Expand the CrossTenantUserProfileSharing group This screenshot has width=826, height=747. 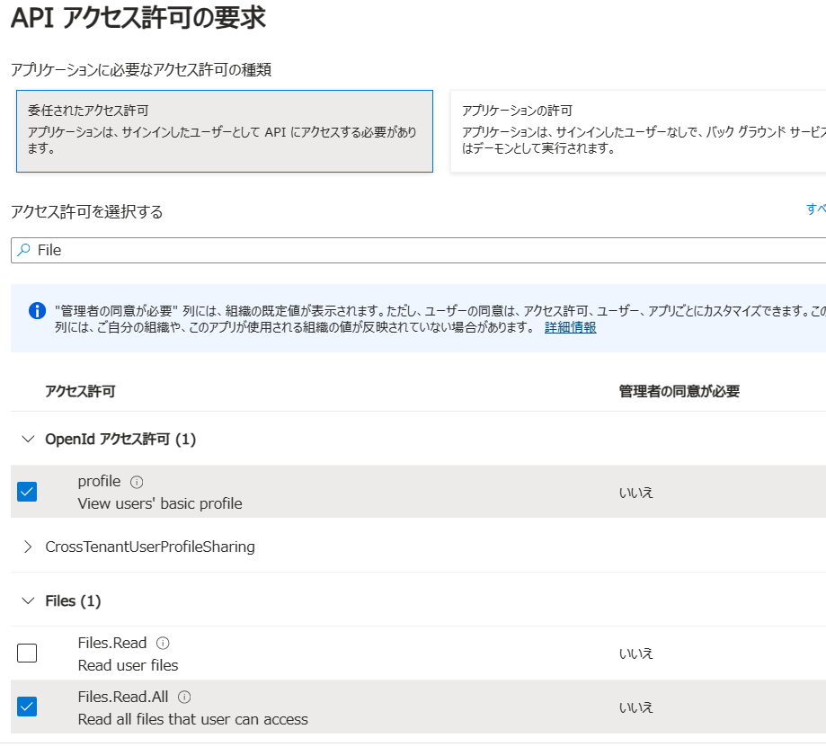28,547
